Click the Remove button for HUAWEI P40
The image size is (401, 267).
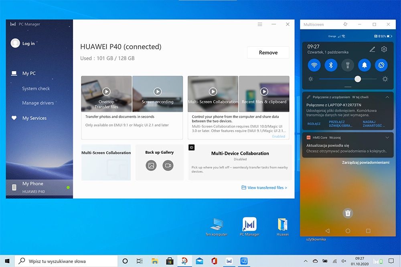pos(268,52)
